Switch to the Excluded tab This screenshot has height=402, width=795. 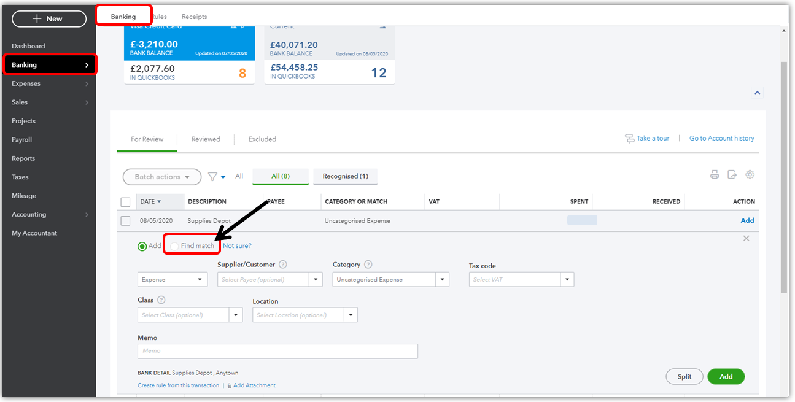(x=262, y=139)
